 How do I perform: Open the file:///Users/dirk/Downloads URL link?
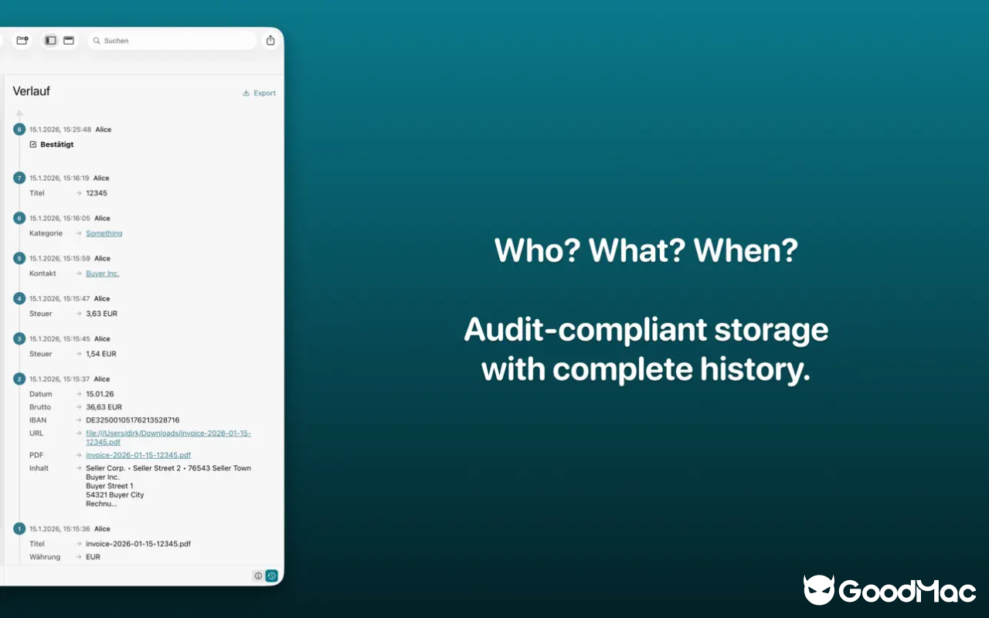point(168,437)
